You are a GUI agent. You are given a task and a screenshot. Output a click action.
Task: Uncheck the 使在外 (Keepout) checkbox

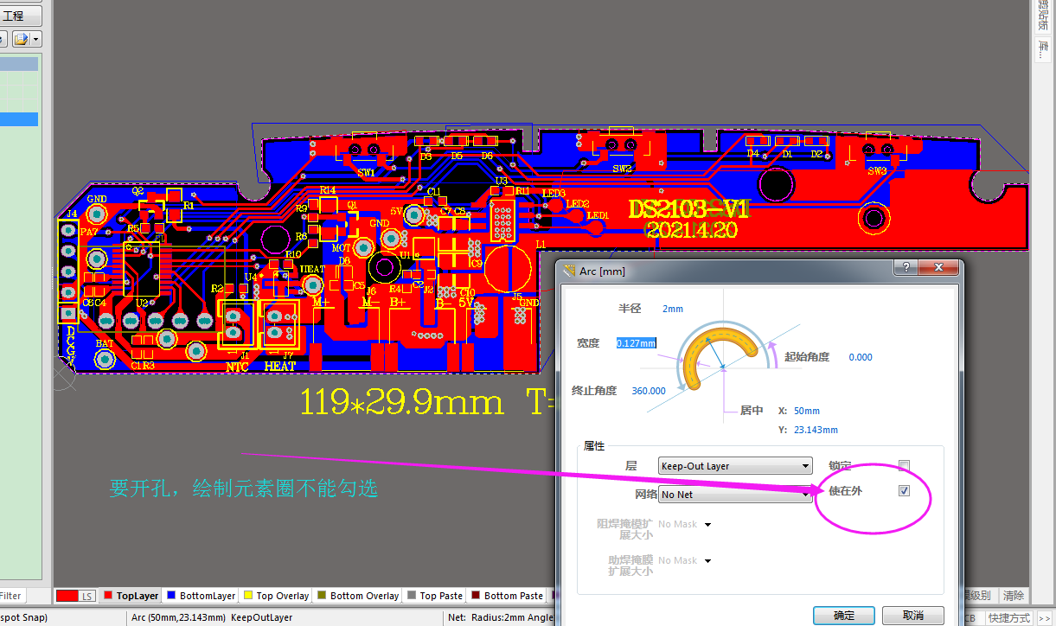coord(904,491)
